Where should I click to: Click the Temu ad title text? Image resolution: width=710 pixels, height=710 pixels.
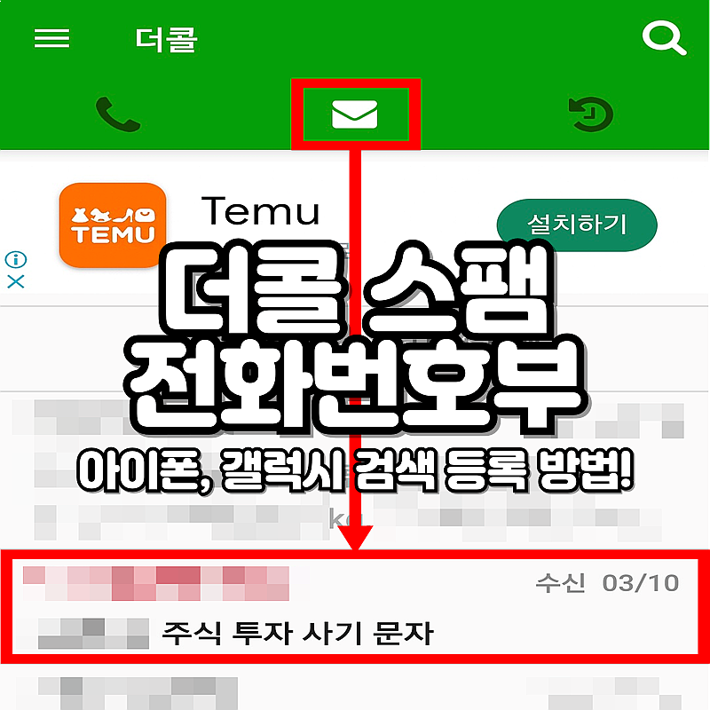(x=260, y=211)
